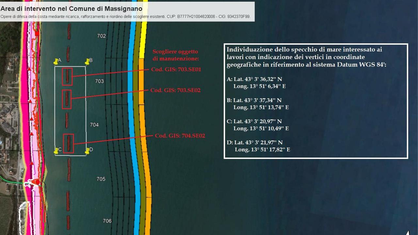This screenshot has height=235, width=418.
Task: Click the red circle marker on the shoreline
Action: coord(38,182)
